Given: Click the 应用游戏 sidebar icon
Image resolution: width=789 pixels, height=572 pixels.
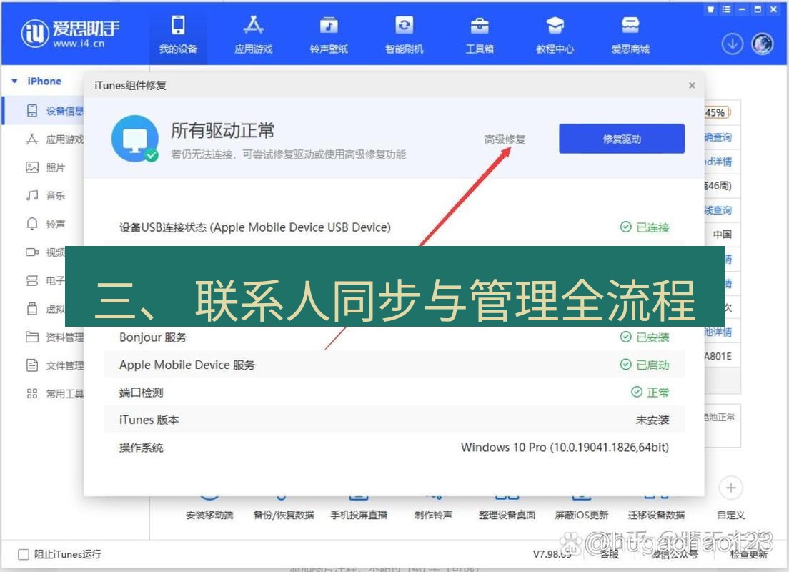Looking at the screenshot, I should [31, 139].
